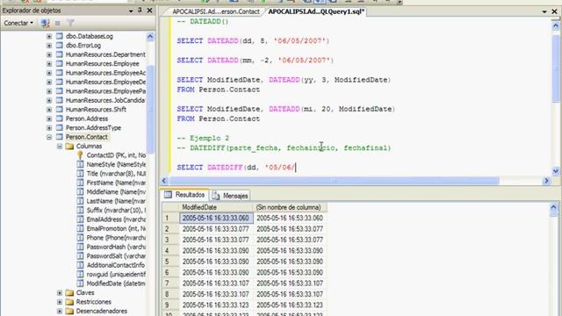
Task: Click the stop icon in Object Explorer toolbar
Action: (57, 24)
